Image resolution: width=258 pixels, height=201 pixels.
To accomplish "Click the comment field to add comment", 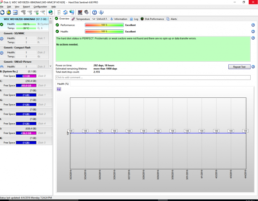I will tap(153, 77).
